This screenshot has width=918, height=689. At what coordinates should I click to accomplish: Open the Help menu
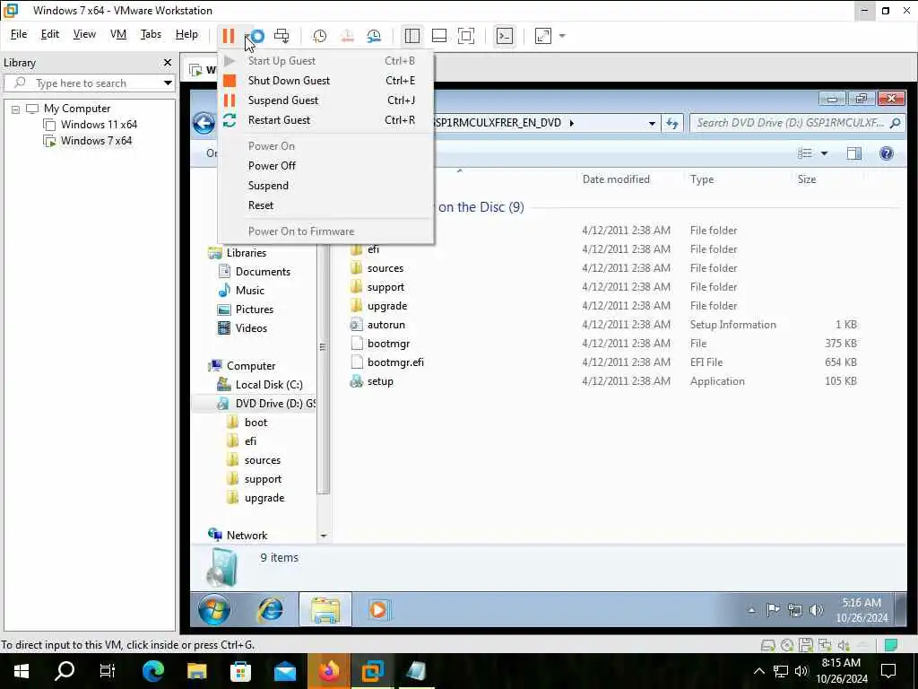(186, 35)
